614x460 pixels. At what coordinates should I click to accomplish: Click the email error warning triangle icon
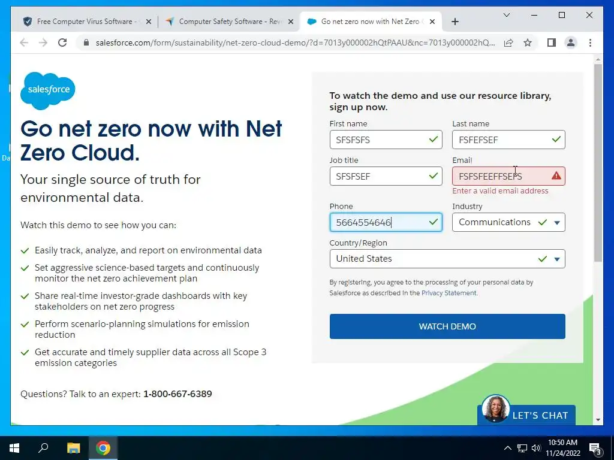[556, 176]
